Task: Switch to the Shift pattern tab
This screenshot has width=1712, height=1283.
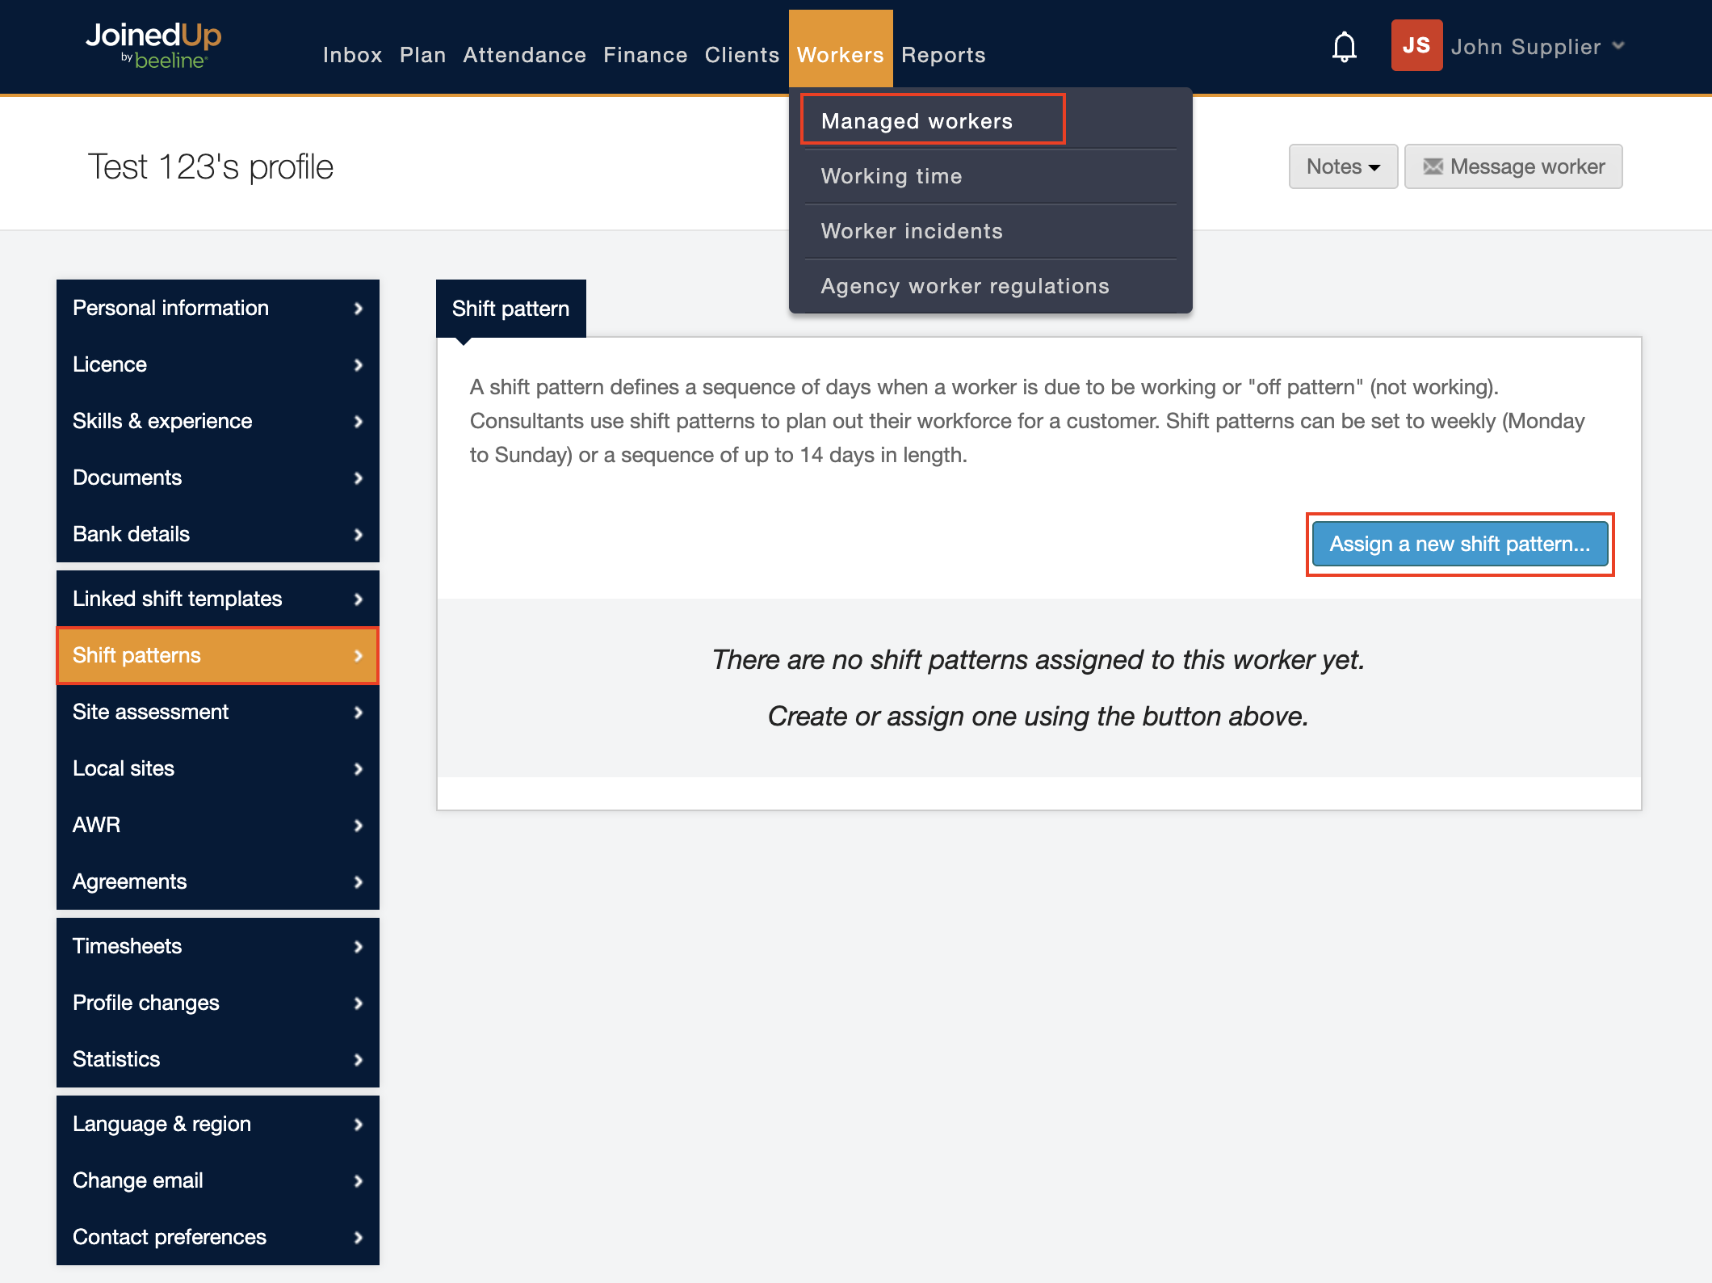Action: point(510,309)
